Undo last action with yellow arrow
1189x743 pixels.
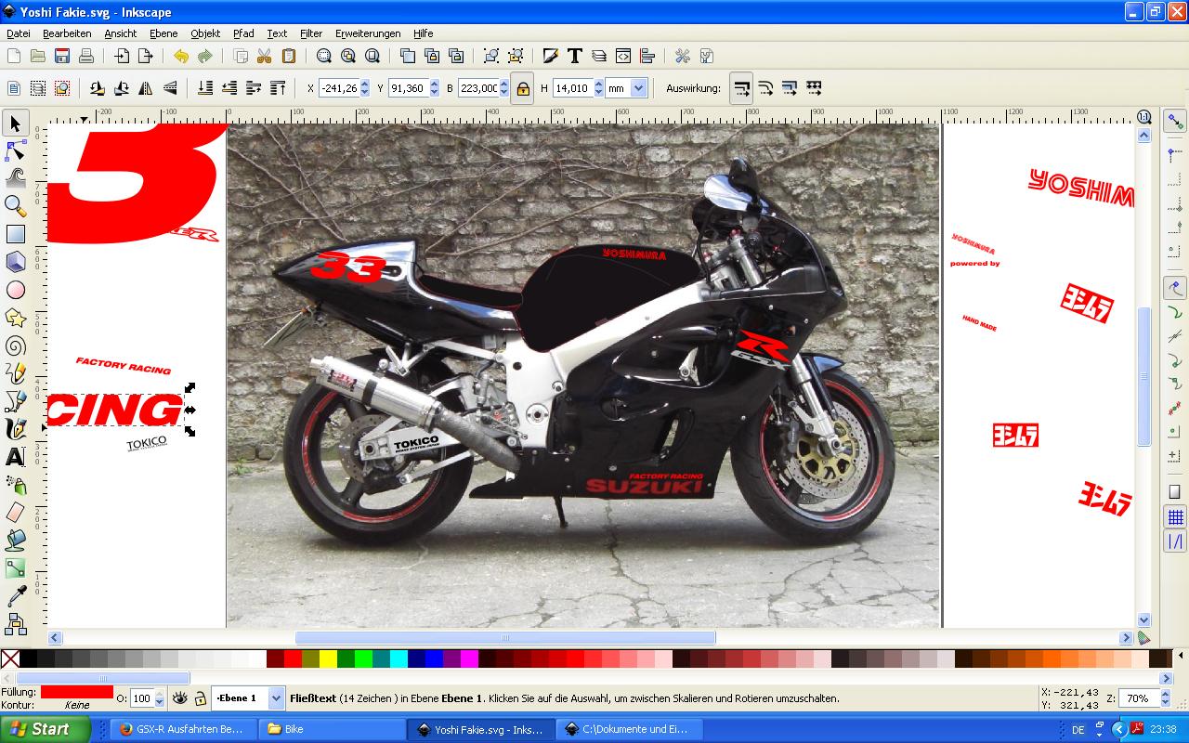[x=181, y=56]
